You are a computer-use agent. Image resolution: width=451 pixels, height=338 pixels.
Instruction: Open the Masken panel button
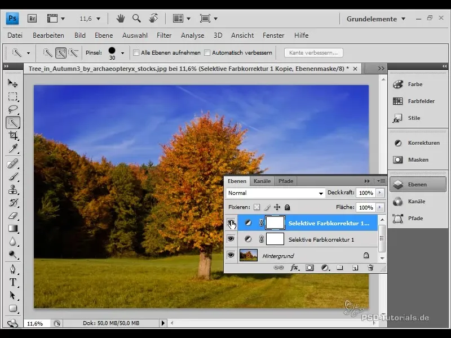click(x=418, y=160)
